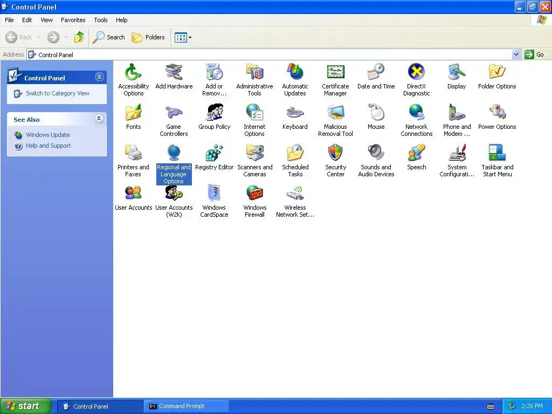The height and width of the screenshot is (414, 552).
Task: Collapse the See Also section
Action: (99, 118)
